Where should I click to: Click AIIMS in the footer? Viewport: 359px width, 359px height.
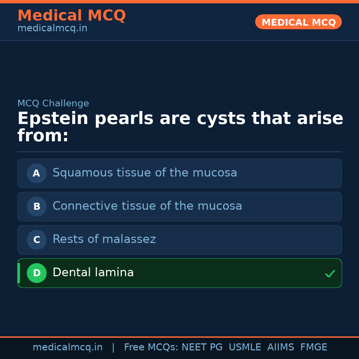click(281, 347)
